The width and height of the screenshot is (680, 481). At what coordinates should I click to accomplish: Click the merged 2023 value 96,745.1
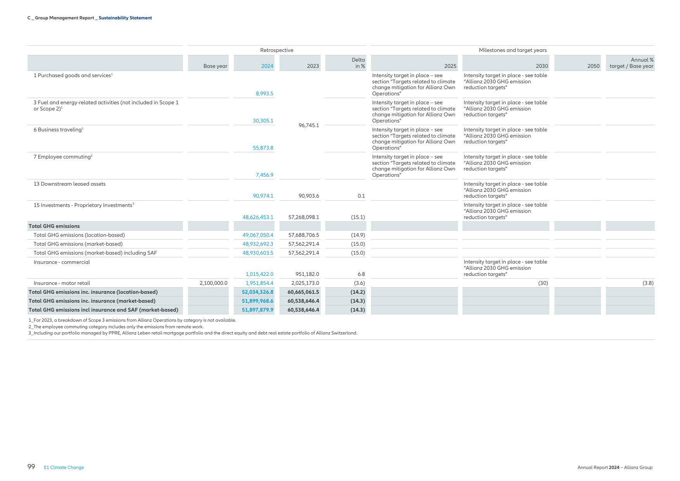click(x=309, y=125)
